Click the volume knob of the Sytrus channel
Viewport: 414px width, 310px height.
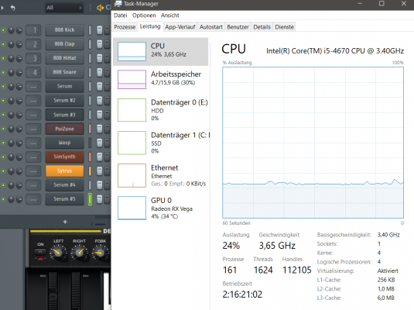pos(19,171)
